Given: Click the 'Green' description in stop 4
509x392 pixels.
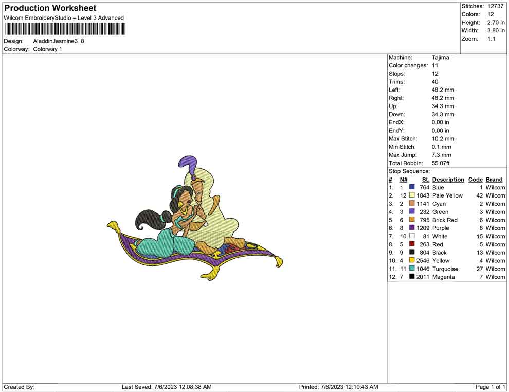Looking at the screenshot, I should pyautogui.click(x=440, y=212).
